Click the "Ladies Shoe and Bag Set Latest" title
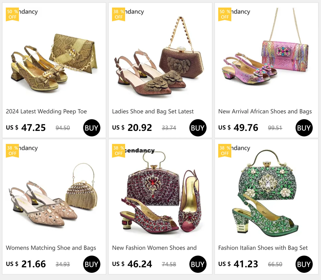Viewport: 321px width, 280px height. (153, 111)
